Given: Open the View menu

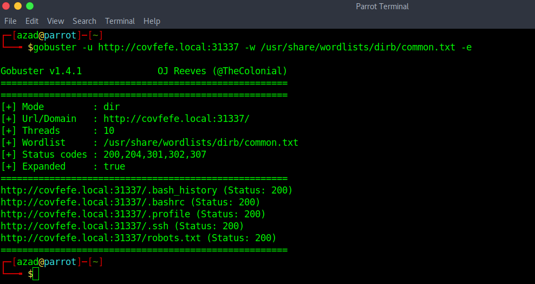Looking at the screenshot, I should [55, 21].
